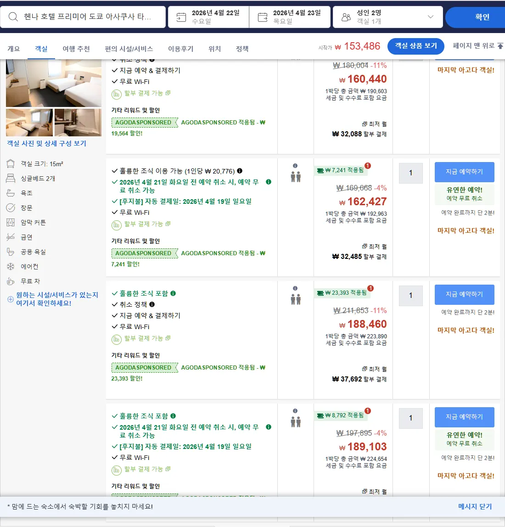Click the bathtub icon next to 욕조
505x527 pixels.
[x=11, y=193]
